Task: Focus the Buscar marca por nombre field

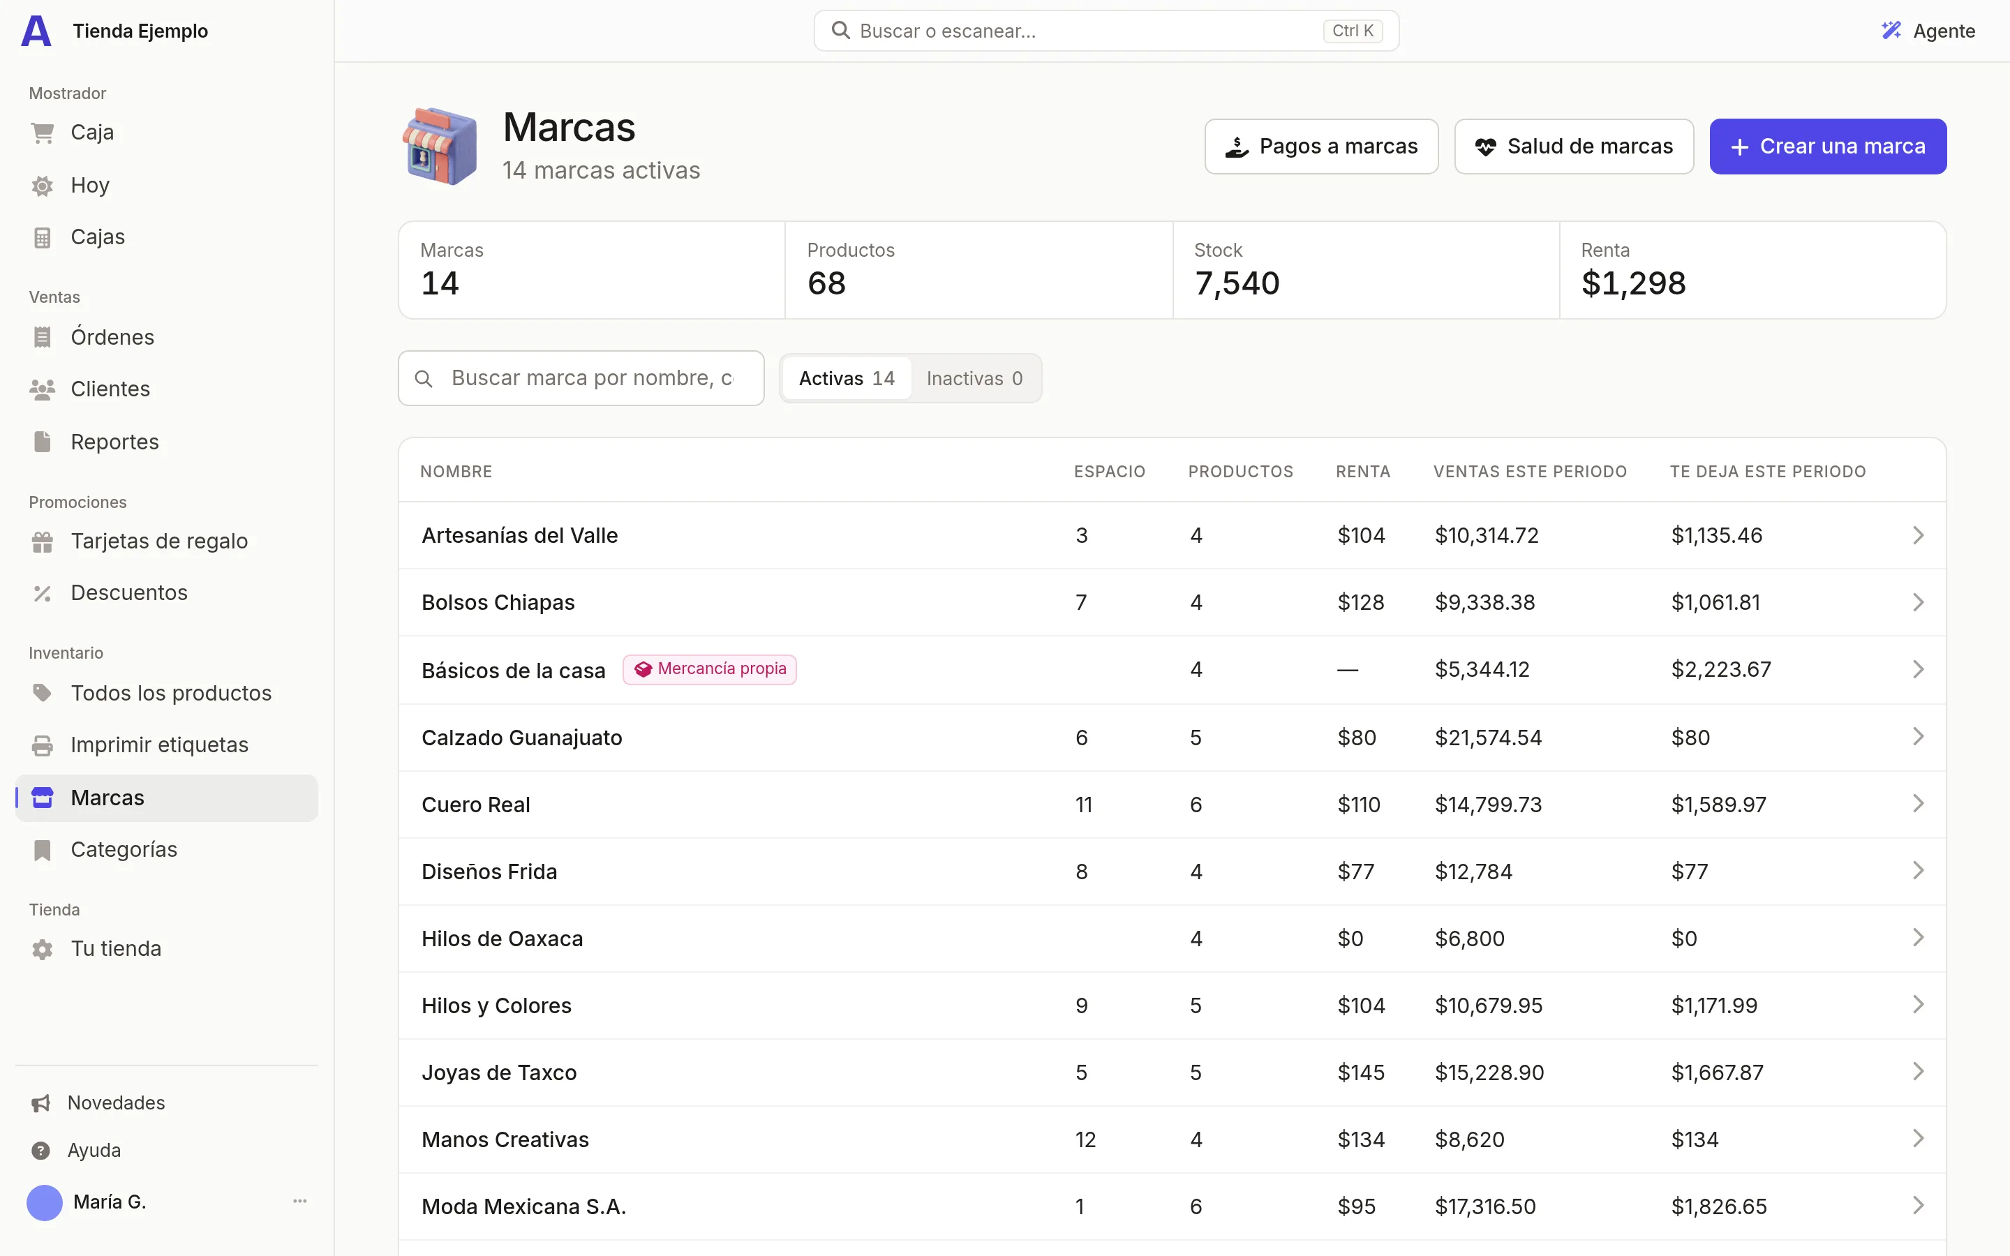Action: click(x=581, y=378)
